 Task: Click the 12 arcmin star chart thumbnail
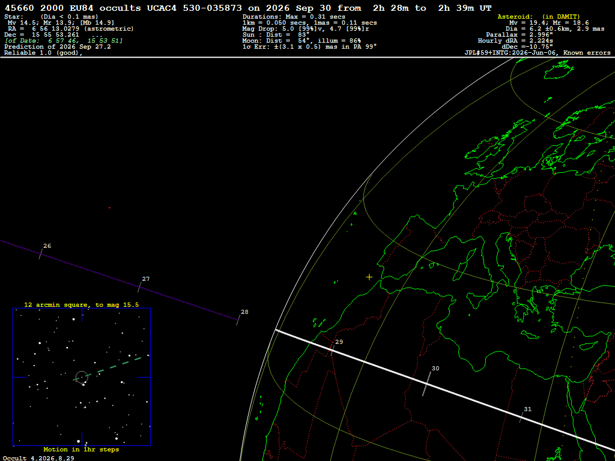pyautogui.click(x=82, y=377)
